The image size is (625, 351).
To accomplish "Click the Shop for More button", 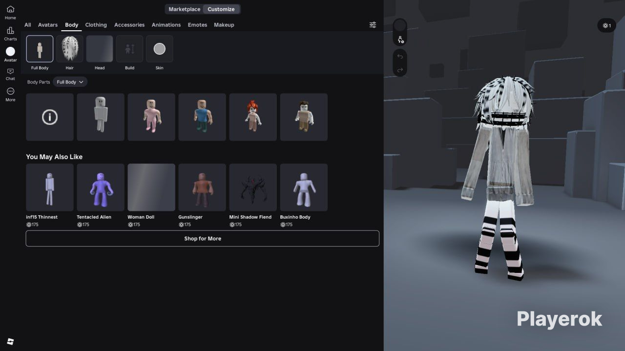I will pos(203,239).
